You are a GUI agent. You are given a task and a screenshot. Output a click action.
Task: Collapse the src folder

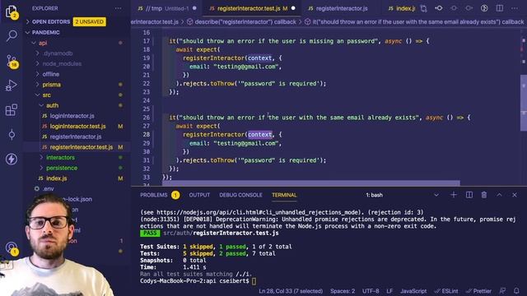pyautogui.click(x=46, y=95)
